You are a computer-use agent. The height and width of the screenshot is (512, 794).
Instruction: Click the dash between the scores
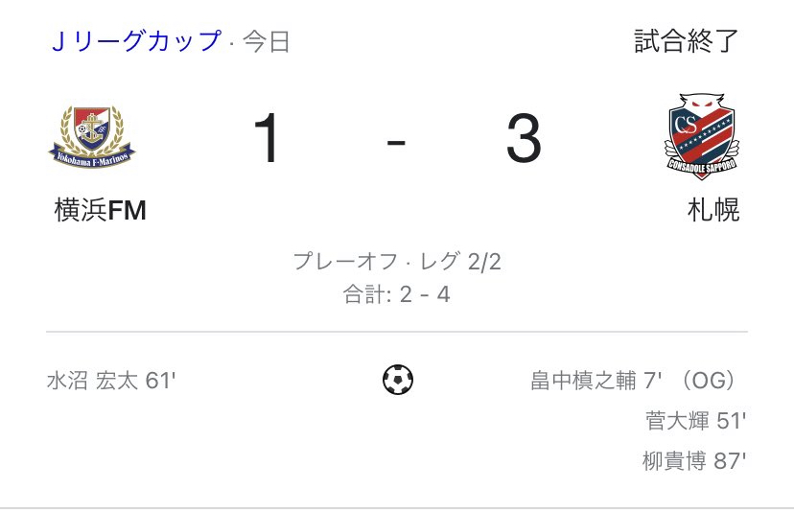click(x=396, y=142)
